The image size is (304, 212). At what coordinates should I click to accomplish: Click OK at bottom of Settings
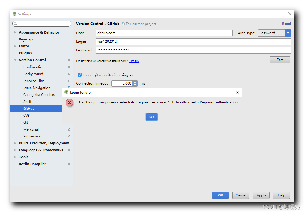tap(220, 195)
